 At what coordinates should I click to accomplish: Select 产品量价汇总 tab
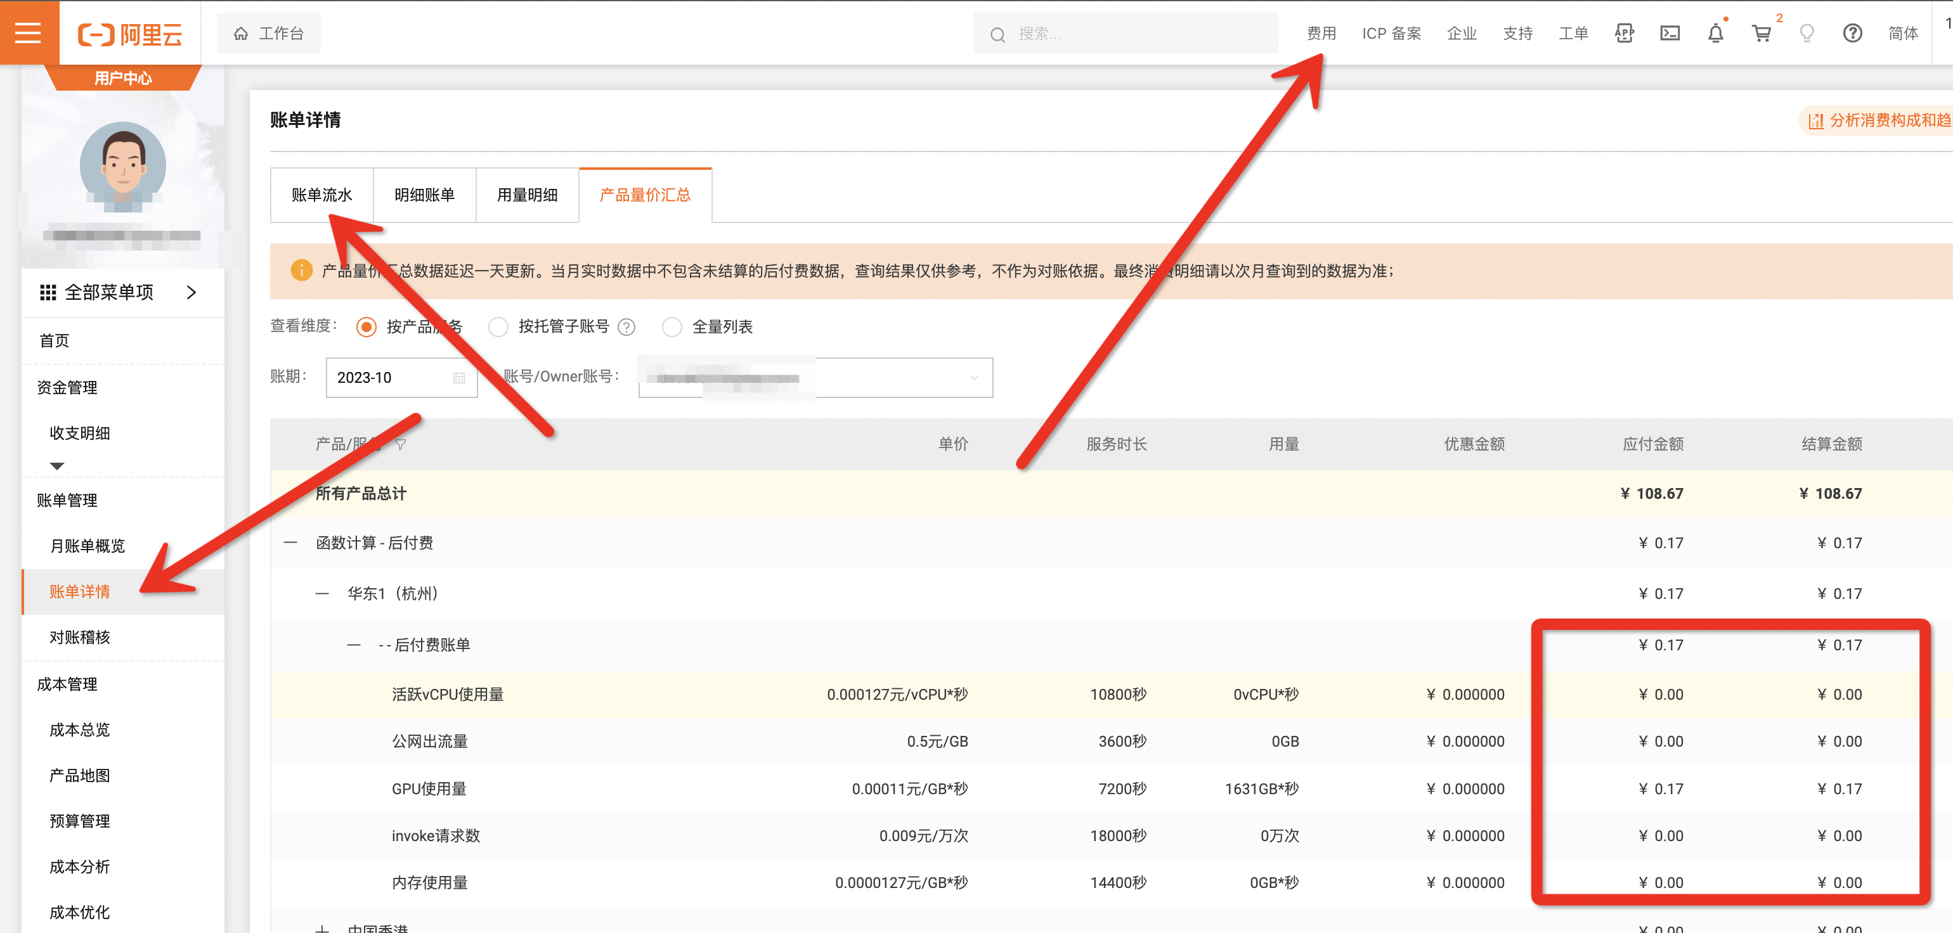pos(646,195)
